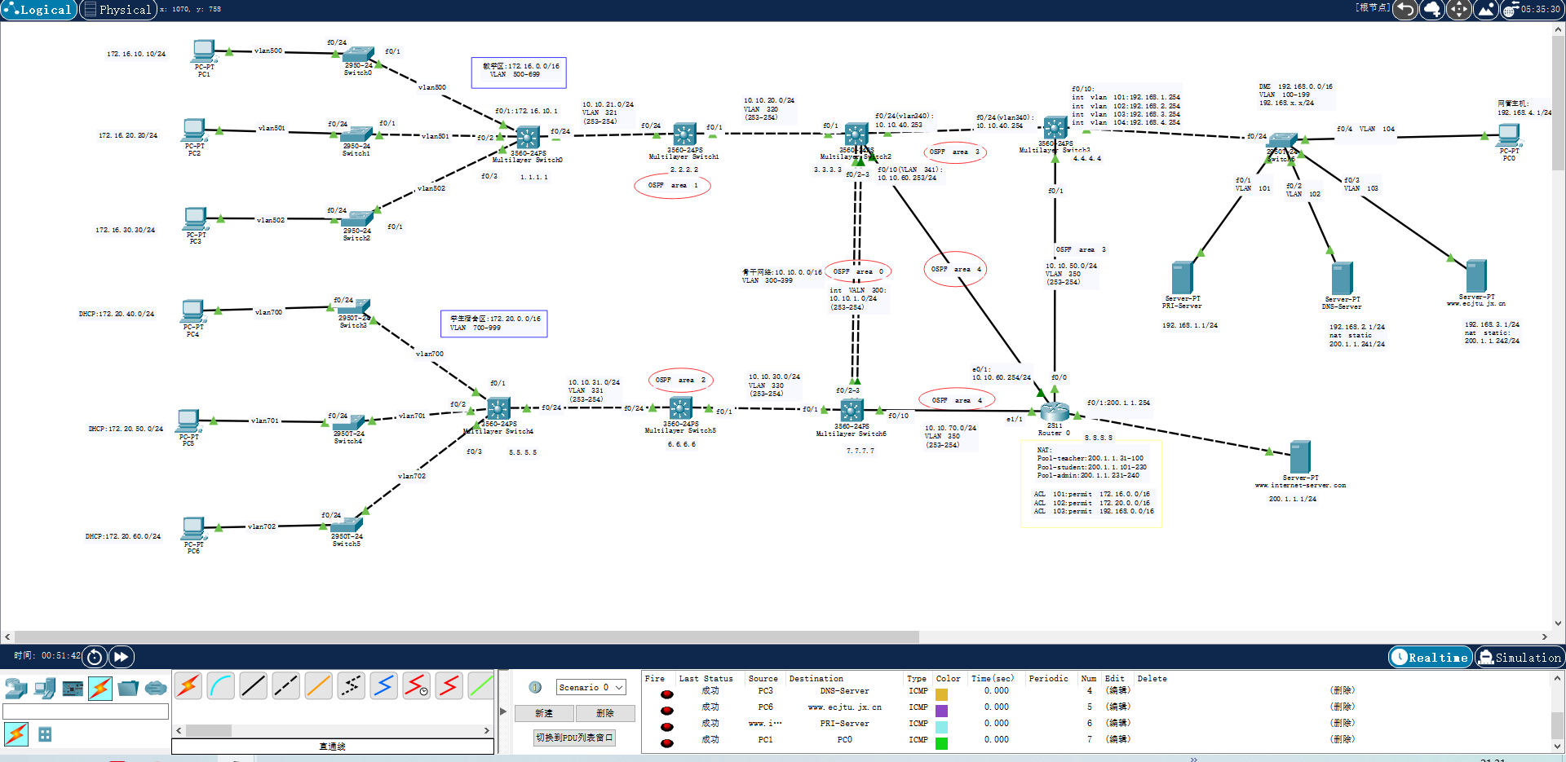
Task: Click (删除) for the PC3 PDU row
Action: point(1342,691)
